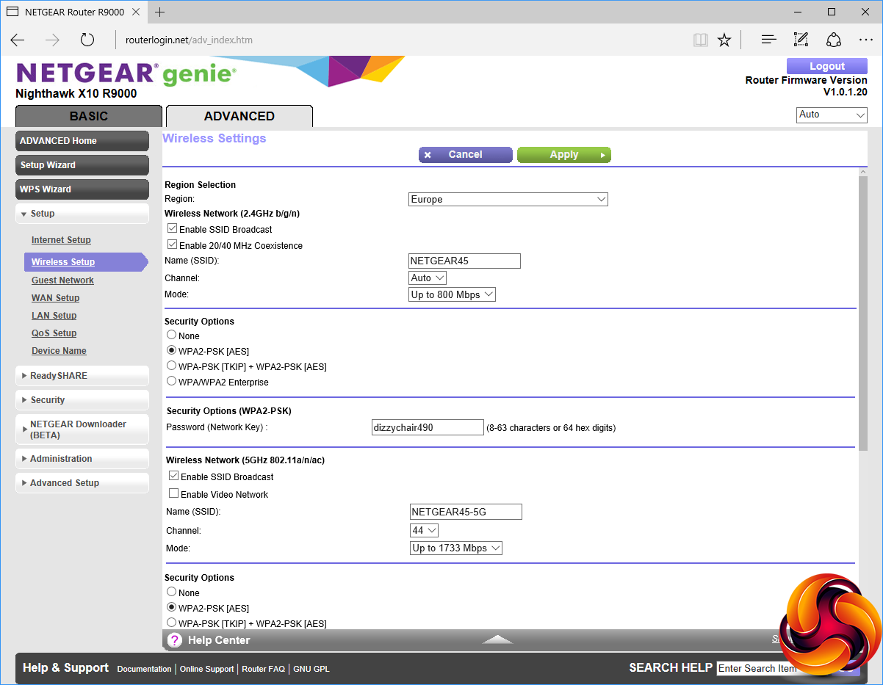Click the Logout button
The image size is (883, 685).
pos(826,66)
